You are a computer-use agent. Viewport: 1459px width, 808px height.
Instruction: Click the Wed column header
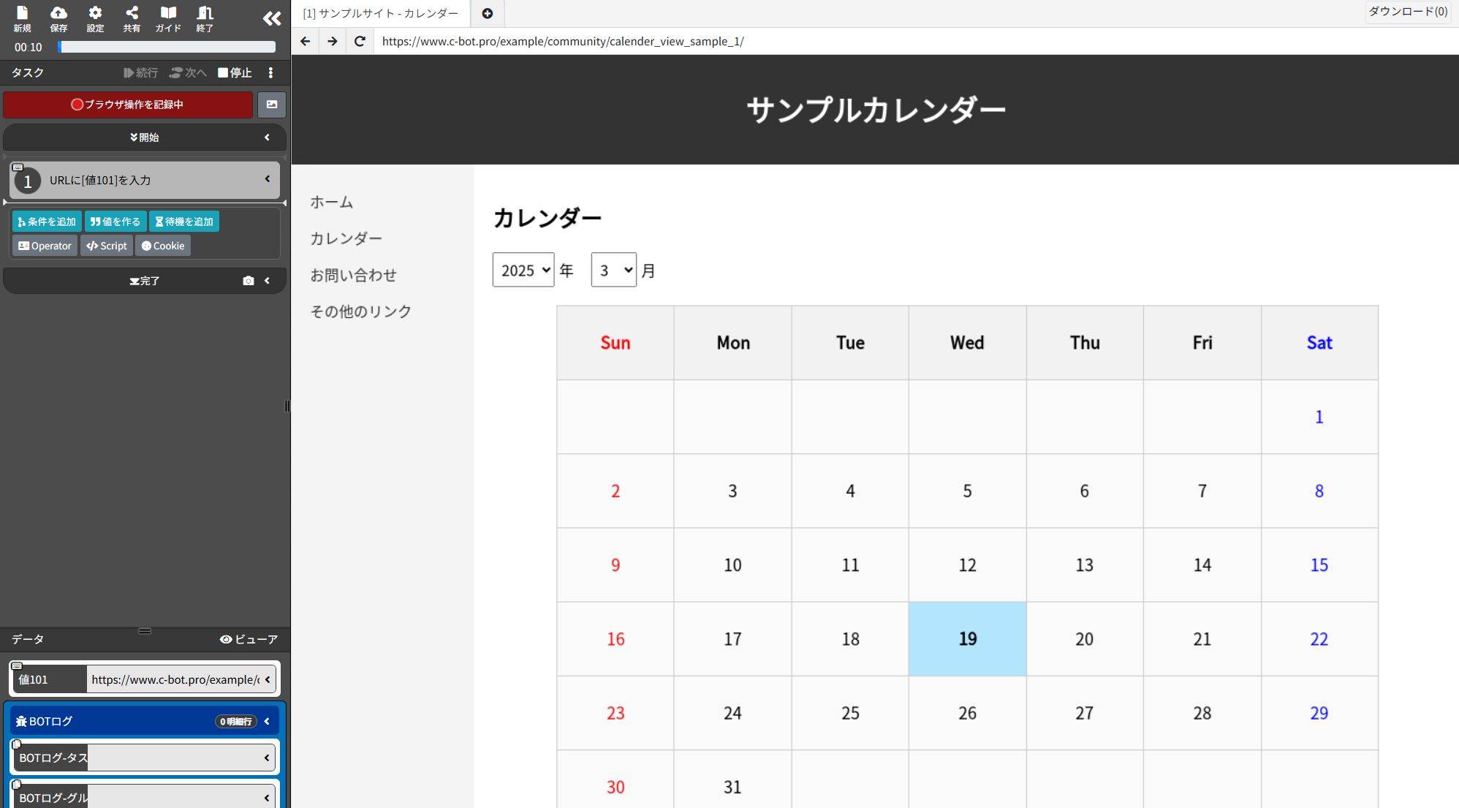tap(967, 343)
